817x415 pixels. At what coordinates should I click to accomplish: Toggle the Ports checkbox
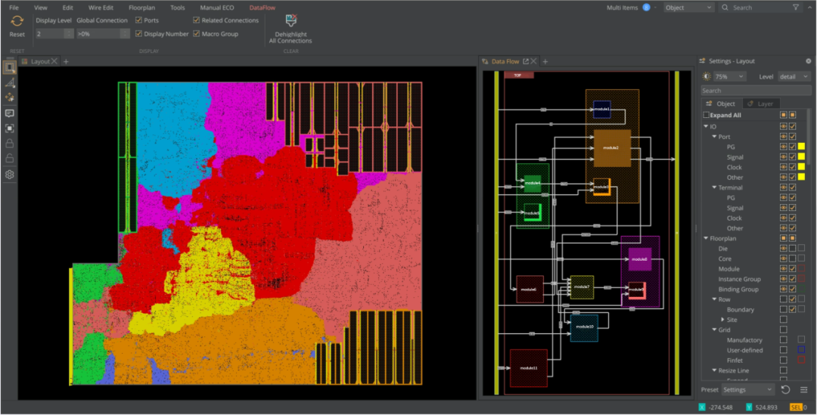pyautogui.click(x=138, y=20)
